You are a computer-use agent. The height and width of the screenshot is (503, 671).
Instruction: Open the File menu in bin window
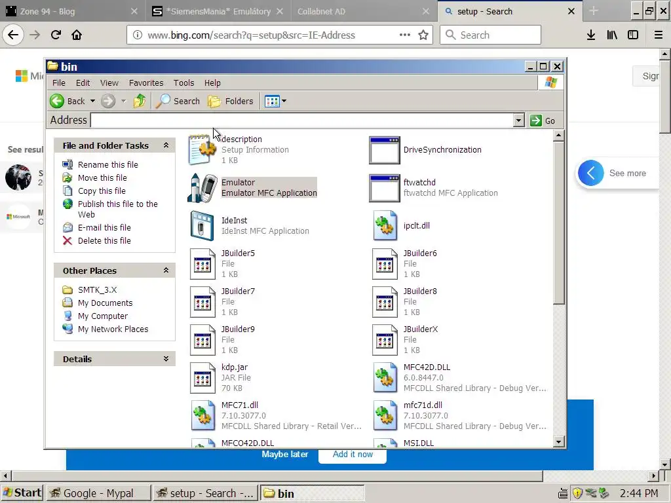58,83
